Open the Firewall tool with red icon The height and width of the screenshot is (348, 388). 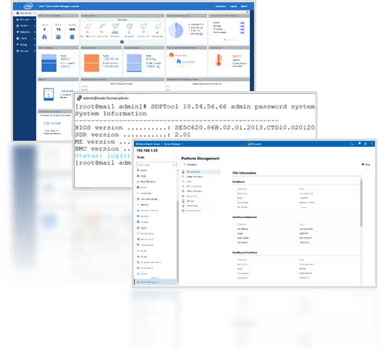pos(142,187)
